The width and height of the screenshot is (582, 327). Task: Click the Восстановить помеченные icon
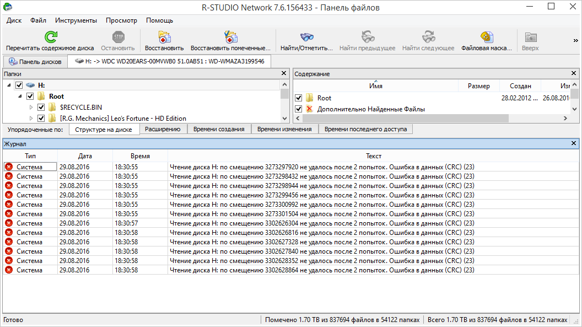230,37
